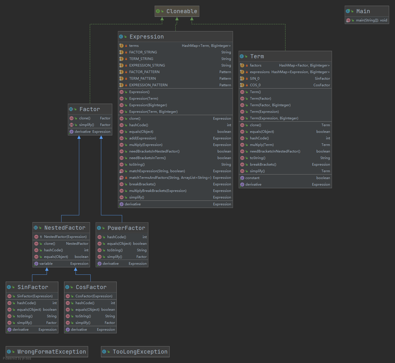Click field icon beside SIN_0
Viewport: 395px width, 363px height.
click(242, 79)
